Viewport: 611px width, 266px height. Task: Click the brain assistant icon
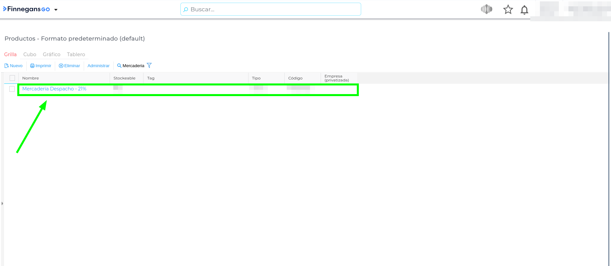point(486,9)
